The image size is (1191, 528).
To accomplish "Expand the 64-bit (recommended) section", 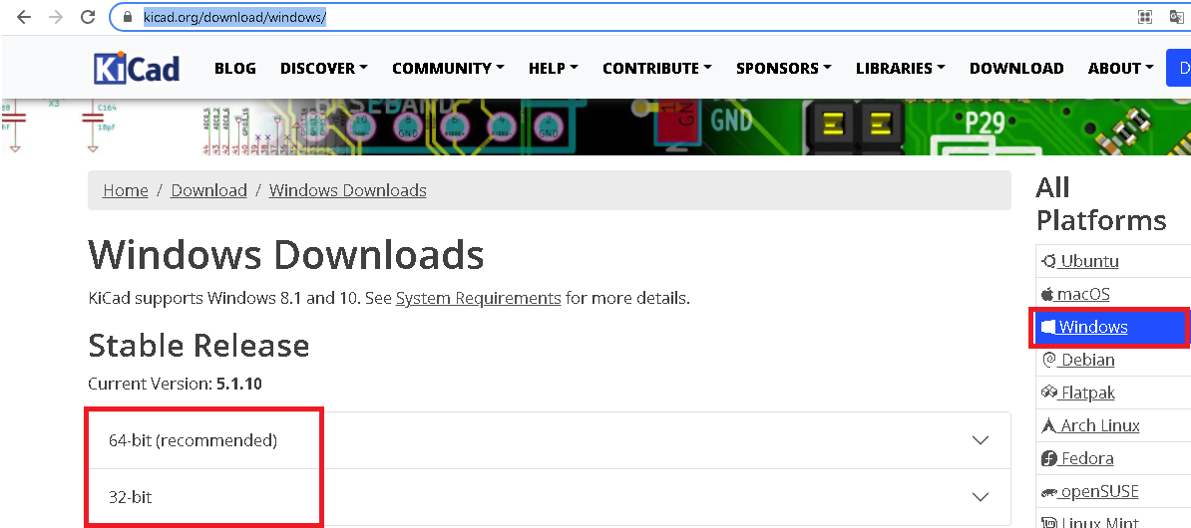I will (x=550, y=440).
